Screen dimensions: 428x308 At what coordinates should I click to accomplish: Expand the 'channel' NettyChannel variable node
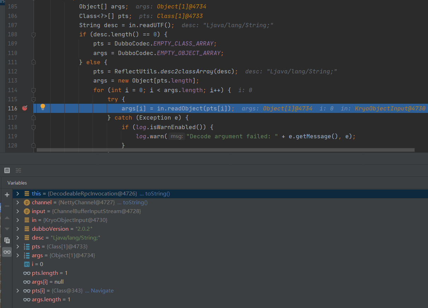[x=18, y=203]
